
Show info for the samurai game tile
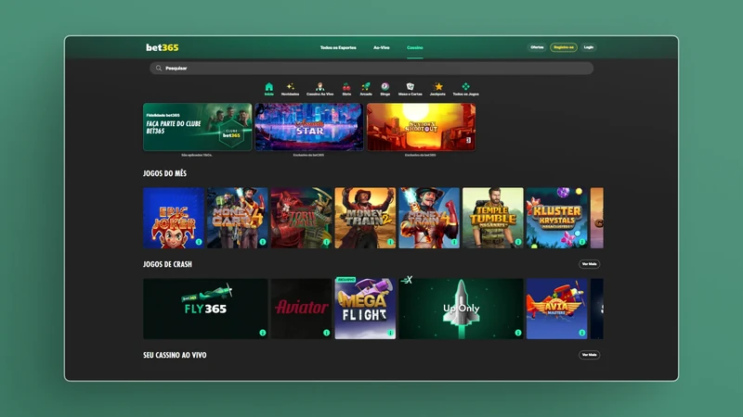click(x=327, y=242)
